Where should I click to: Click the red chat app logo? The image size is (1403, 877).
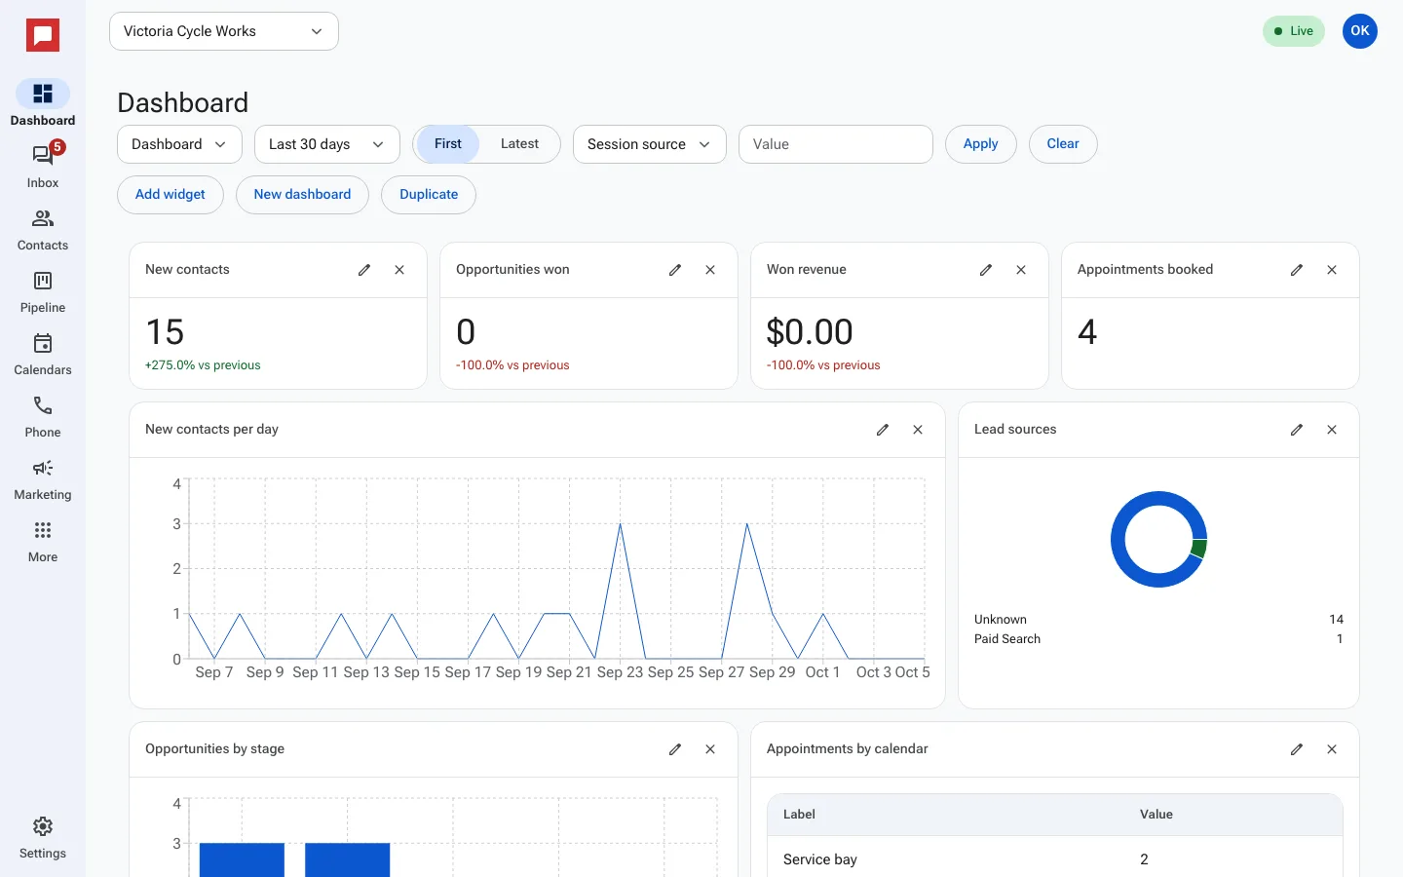[x=43, y=36]
